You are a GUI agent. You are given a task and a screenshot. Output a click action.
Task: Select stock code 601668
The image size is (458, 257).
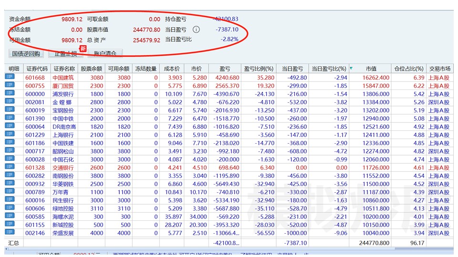click(35, 78)
